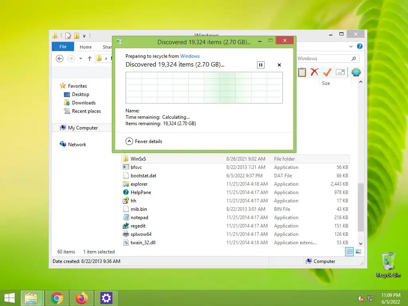Launch Firefox from taskbar
The height and width of the screenshot is (306, 408).
81,298
